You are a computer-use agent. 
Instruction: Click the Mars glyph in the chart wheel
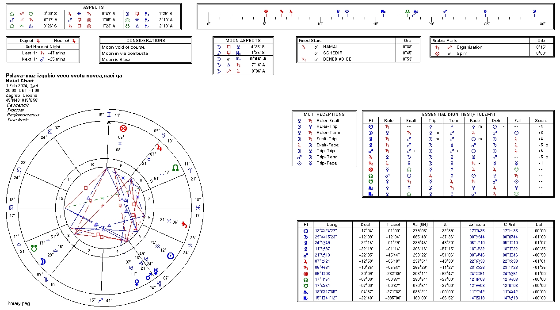point(149,276)
